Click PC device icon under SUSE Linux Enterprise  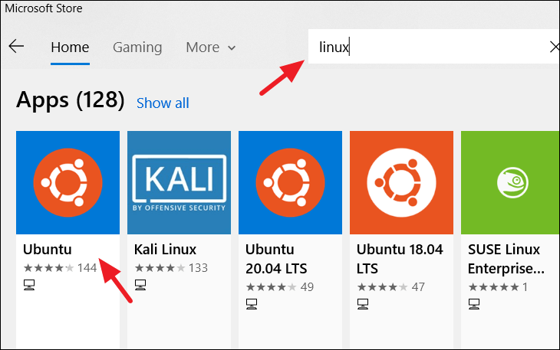coord(474,304)
